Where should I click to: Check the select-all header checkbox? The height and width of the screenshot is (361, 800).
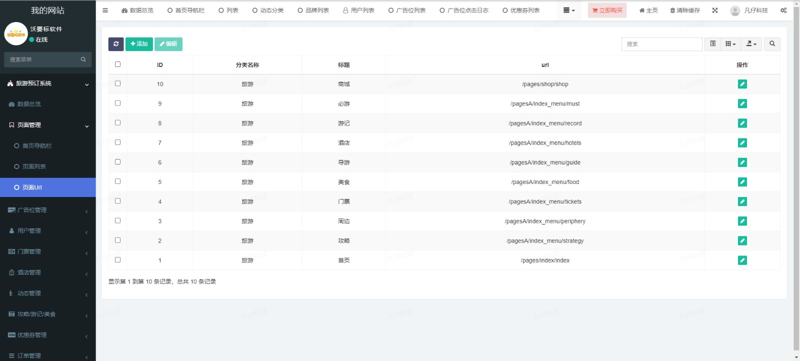coord(117,64)
